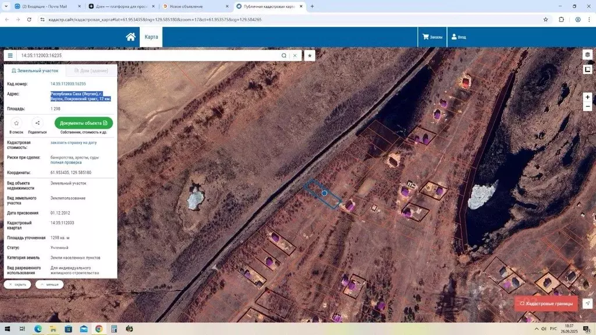Click the search magnifier icon
This screenshot has height=335, width=596.
point(284,55)
